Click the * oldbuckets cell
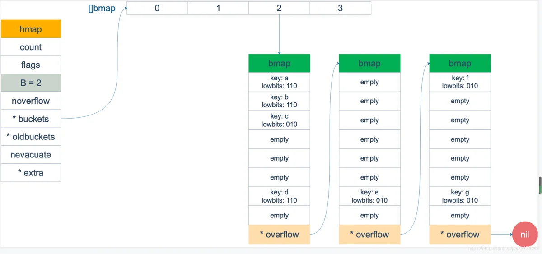This screenshot has width=542, height=254. pyautogui.click(x=31, y=137)
